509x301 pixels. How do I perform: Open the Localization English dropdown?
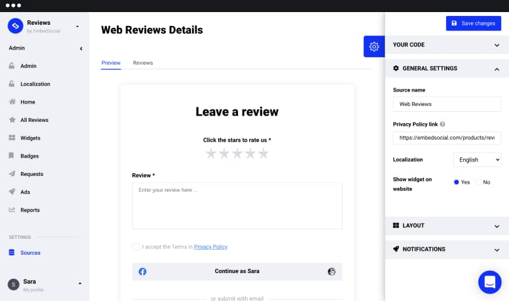point(477,160)
